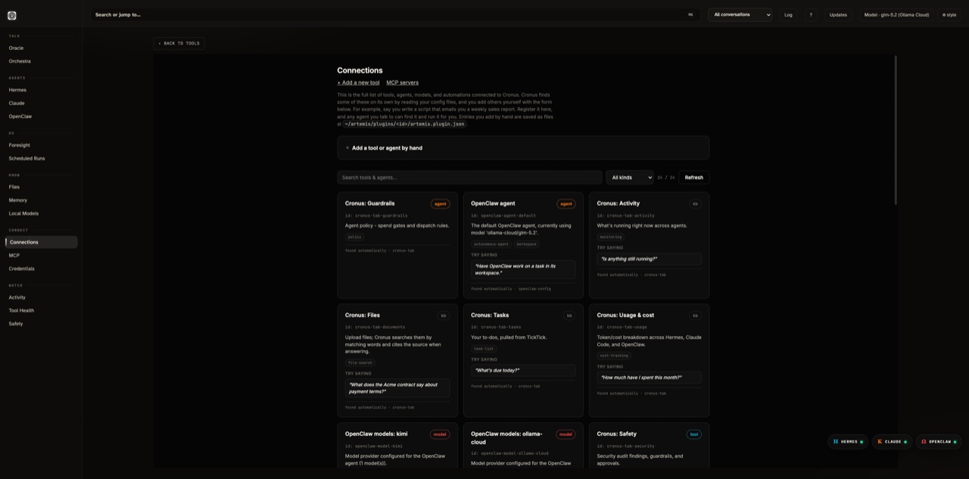
Task: Open the Hermes agent status pill
Action: (848, 441)
